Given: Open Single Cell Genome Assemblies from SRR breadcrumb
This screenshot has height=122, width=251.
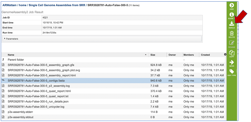Looking at the screenshot, I should click(57, 5).
